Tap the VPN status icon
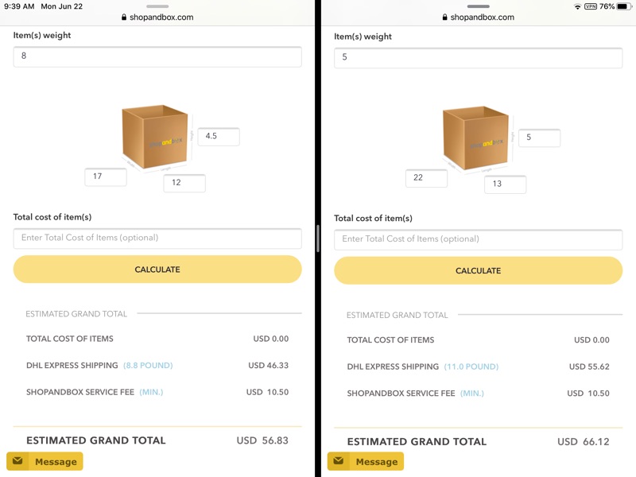Screen dimensions: 636x477 click(x=591, y=6)
